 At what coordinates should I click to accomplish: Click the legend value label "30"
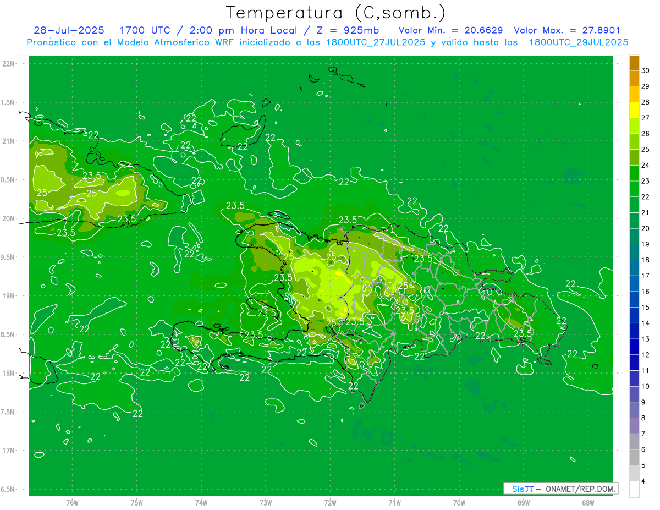click(x=646, y=70)
